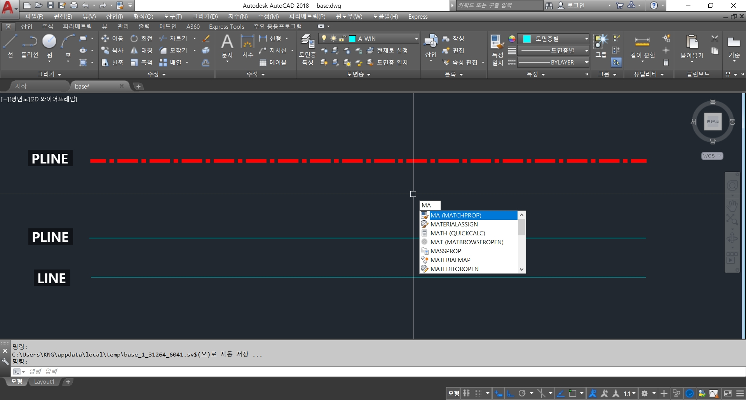Toggle 2D object snap in status bar
This screenshot has width=746, height=400.
(x=572, y=393)
